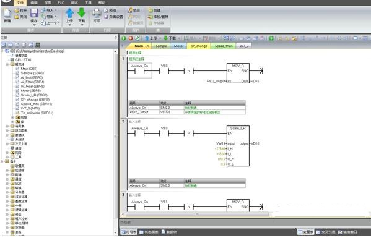This screenshot has width=371, height=238.
Task: Click the green download arrow in ribbon
Action: point(81,13)
